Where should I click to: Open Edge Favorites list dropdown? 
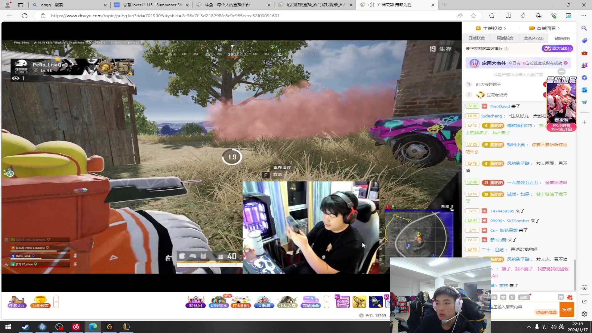[523, 16]
